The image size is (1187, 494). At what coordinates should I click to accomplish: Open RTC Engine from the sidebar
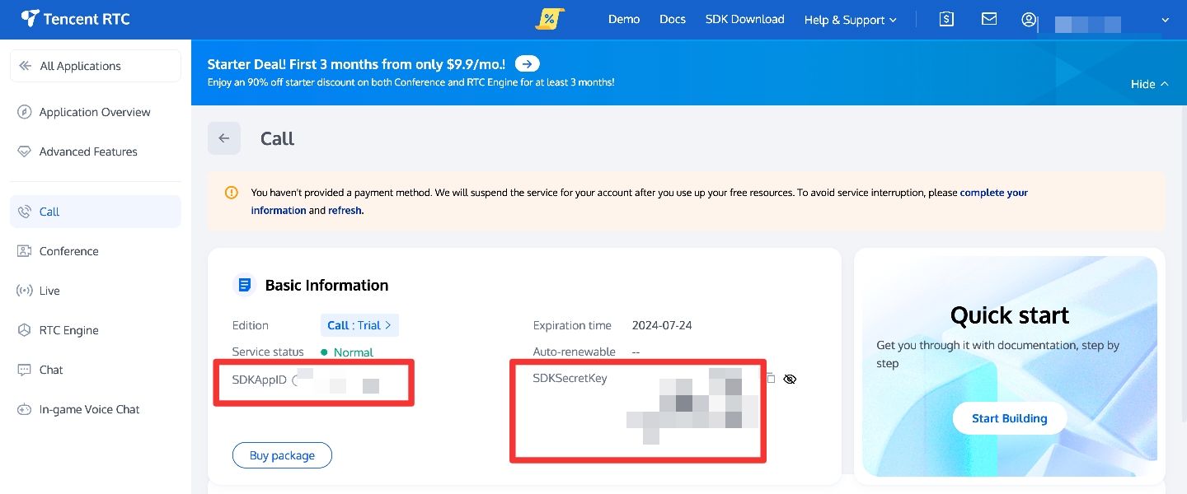[68, 330]
